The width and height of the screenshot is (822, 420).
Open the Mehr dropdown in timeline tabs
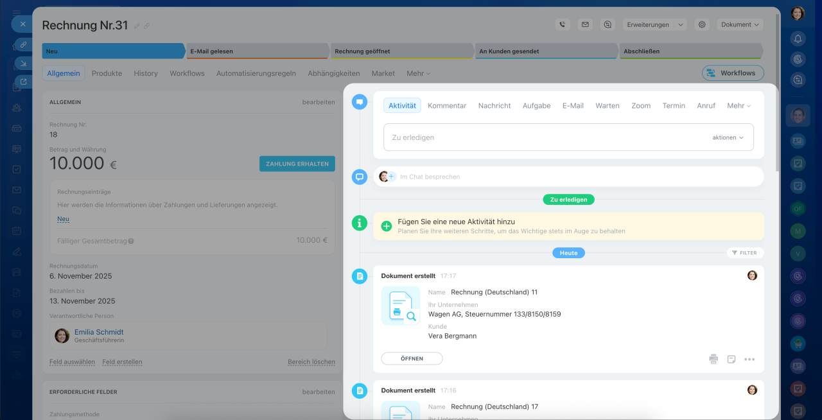(x=739, y=105)
